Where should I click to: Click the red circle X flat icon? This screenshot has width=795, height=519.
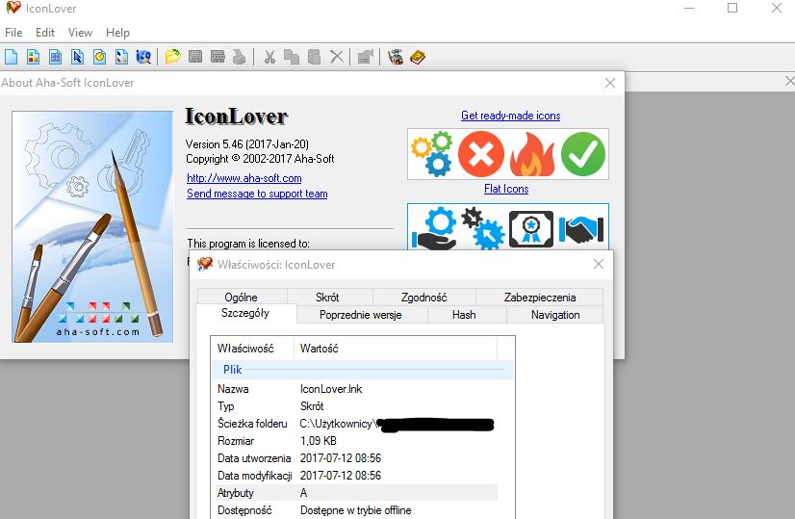(481, 154)
